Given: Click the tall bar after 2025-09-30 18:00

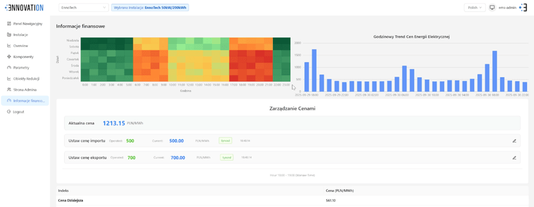Looking at the screenshot, I should pyautogui.click(x=495, y=71).
